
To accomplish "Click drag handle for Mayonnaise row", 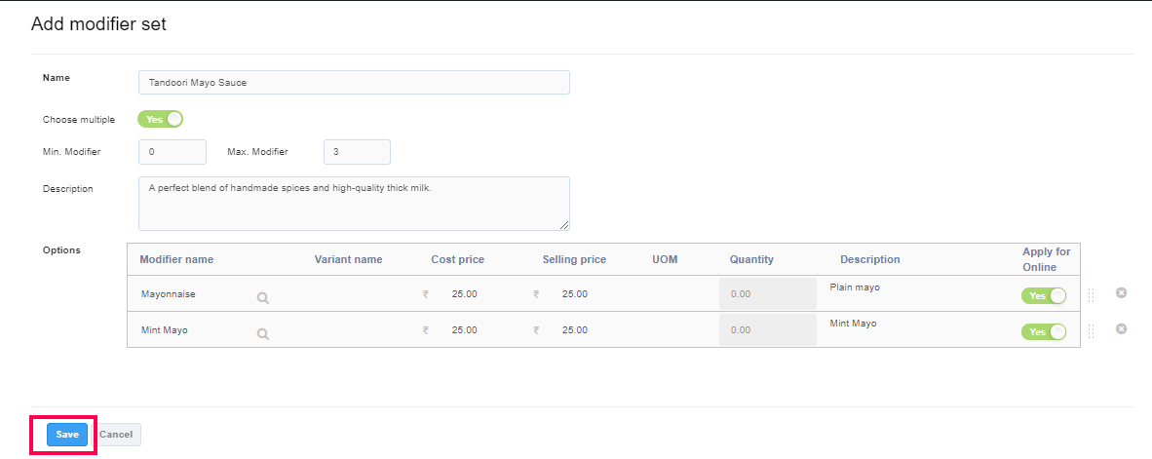I will tap(1091, 295).
